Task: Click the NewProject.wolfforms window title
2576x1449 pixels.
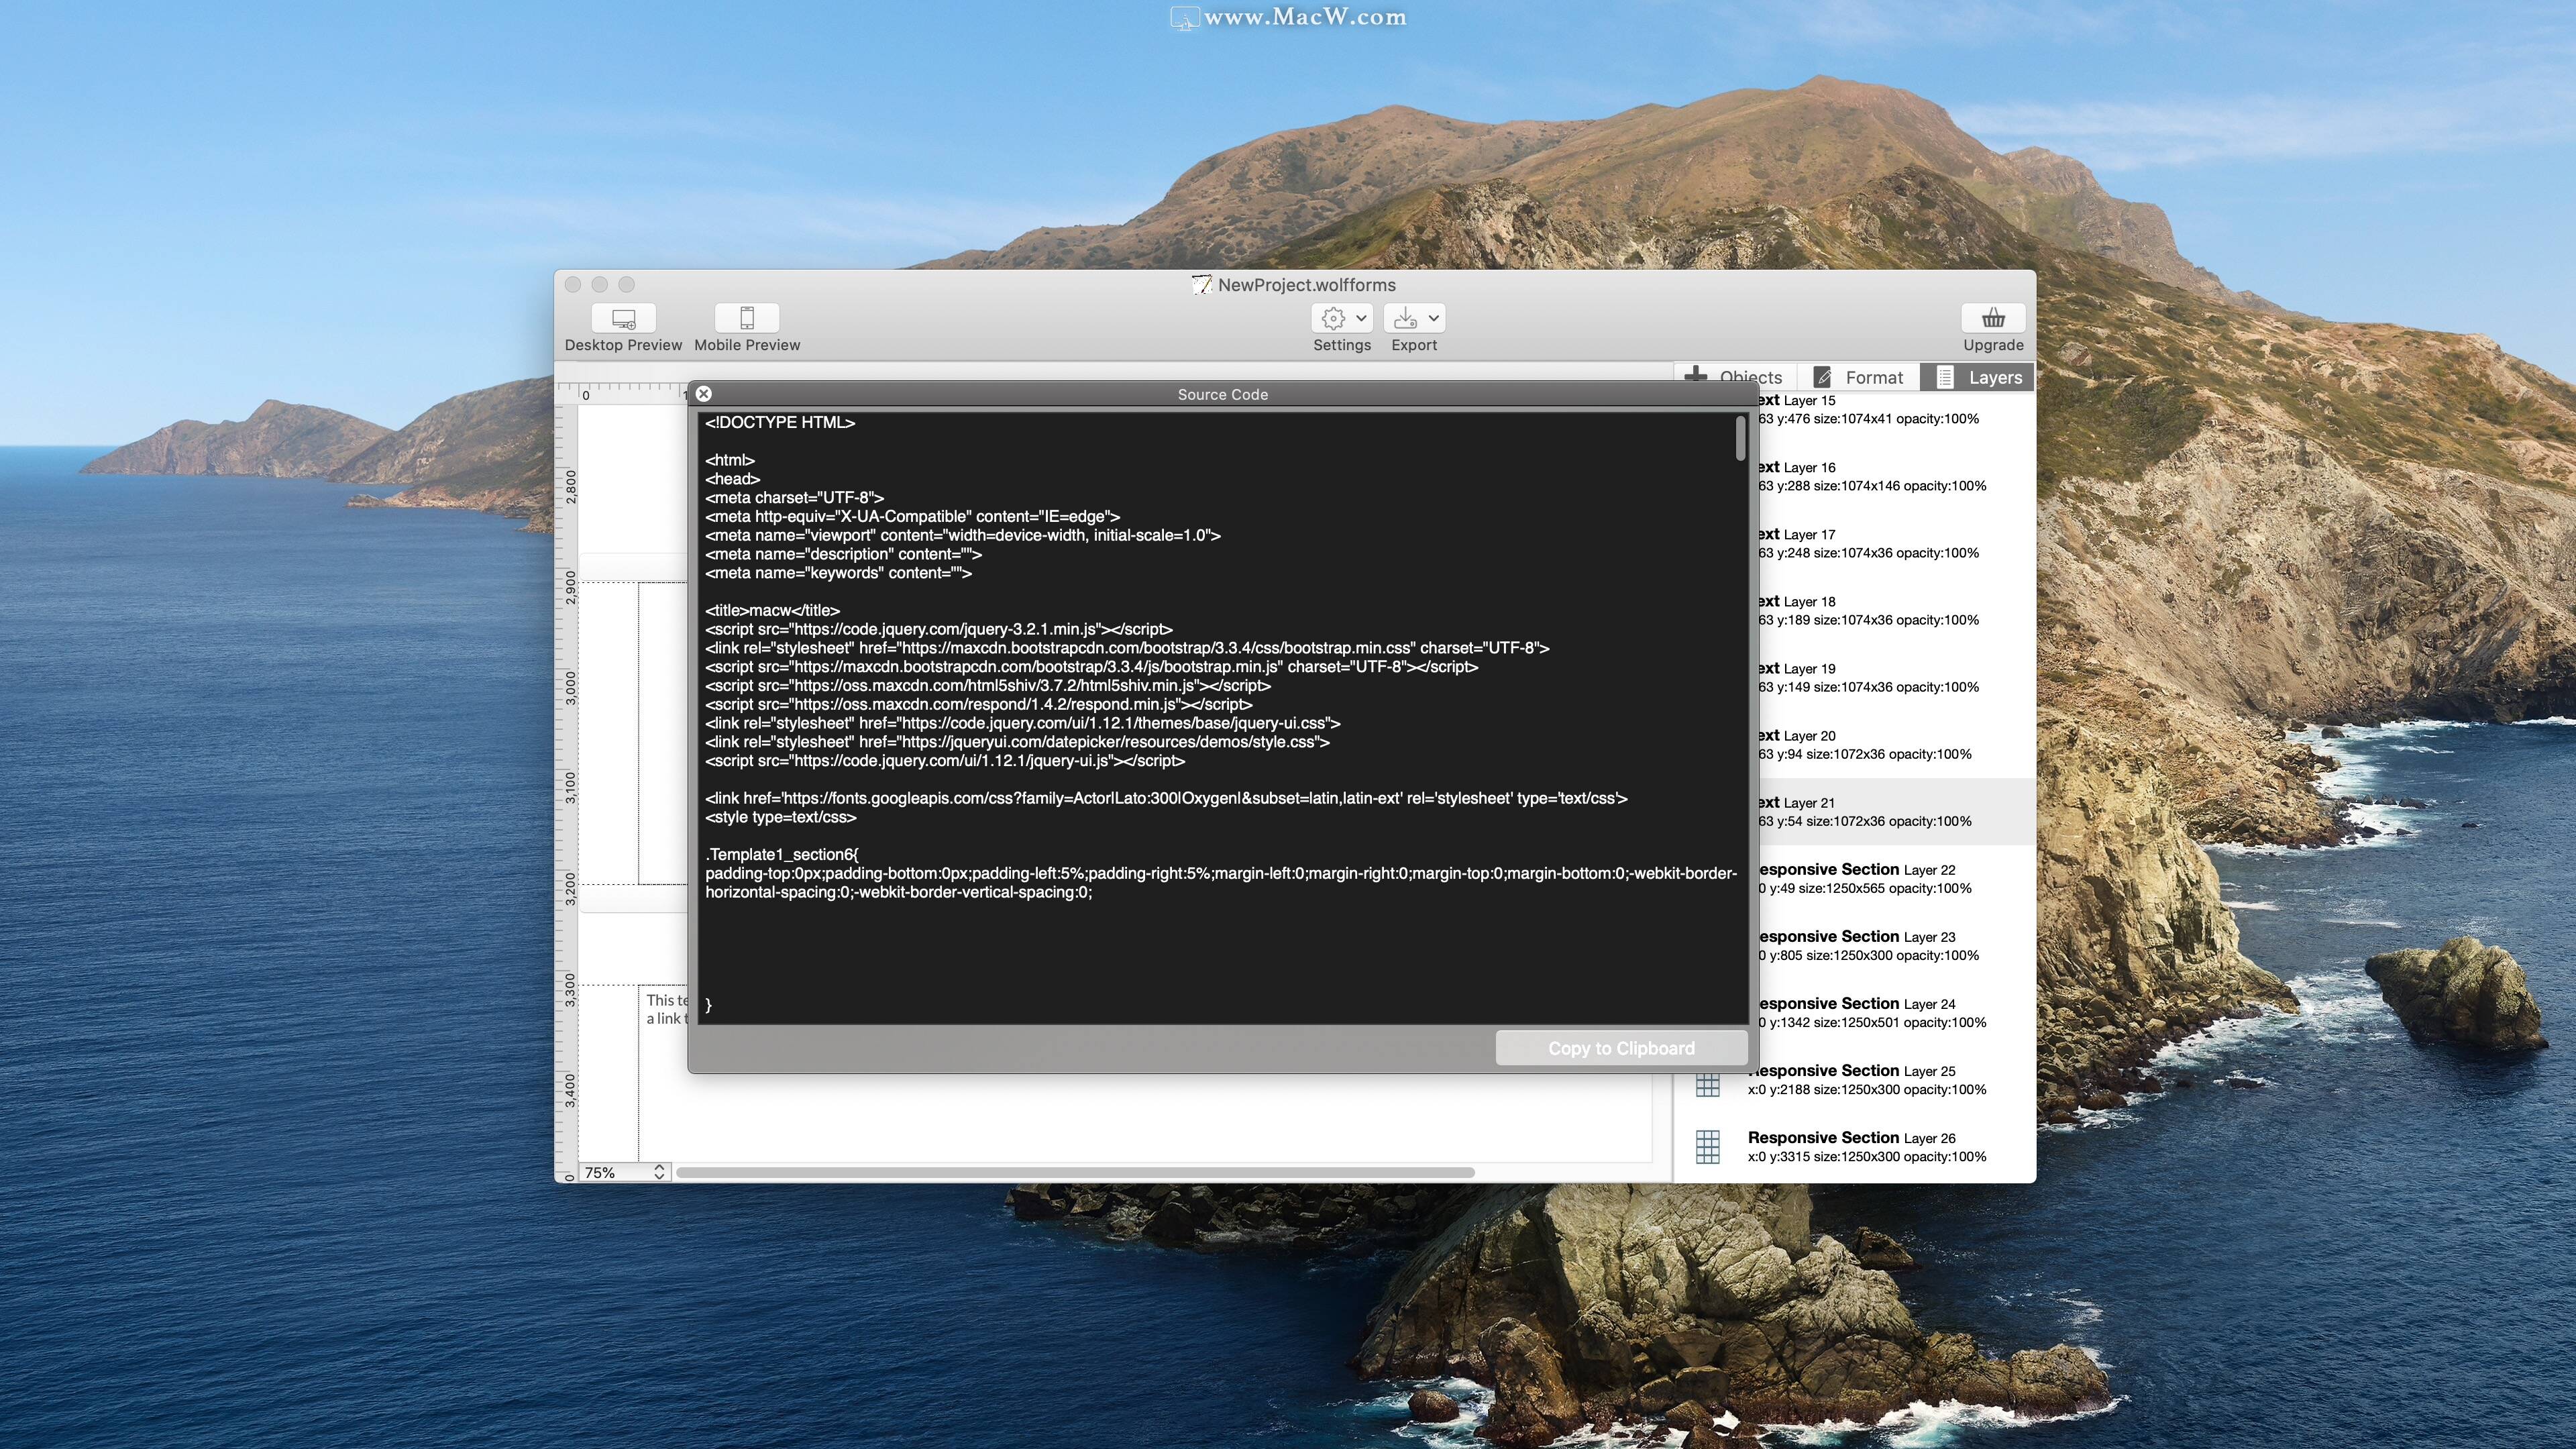Action: point(1306,285)
